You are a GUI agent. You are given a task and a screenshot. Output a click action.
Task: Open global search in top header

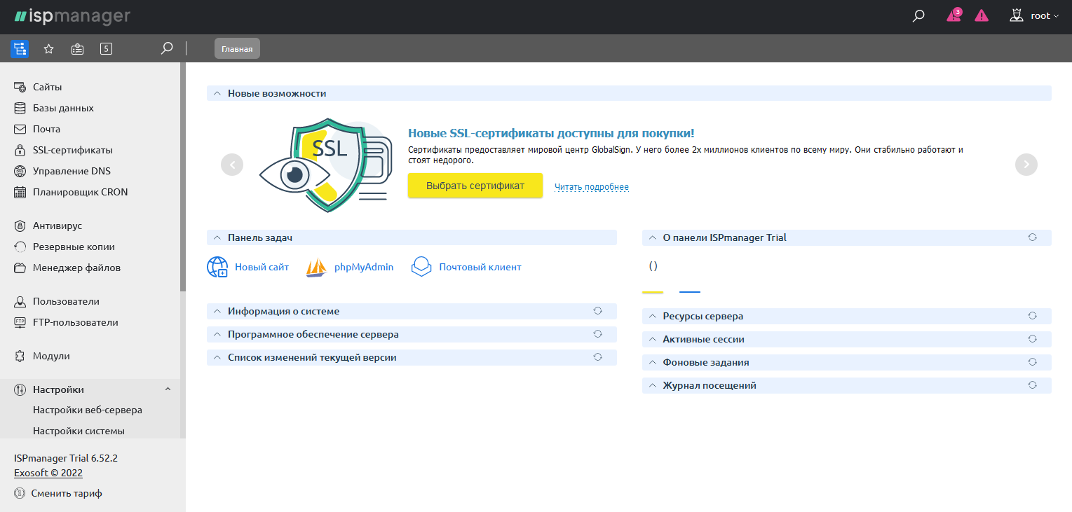pyautogui.click(x=918, y=15)
